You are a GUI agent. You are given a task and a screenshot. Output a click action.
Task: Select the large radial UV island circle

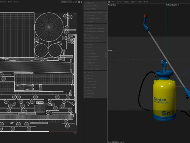(49, 27)
